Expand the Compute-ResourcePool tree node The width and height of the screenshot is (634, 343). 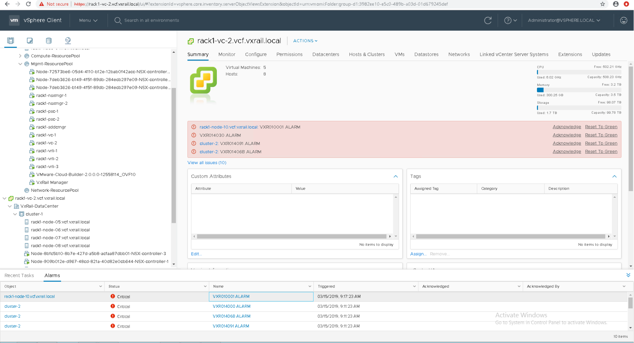coord(20,56)
